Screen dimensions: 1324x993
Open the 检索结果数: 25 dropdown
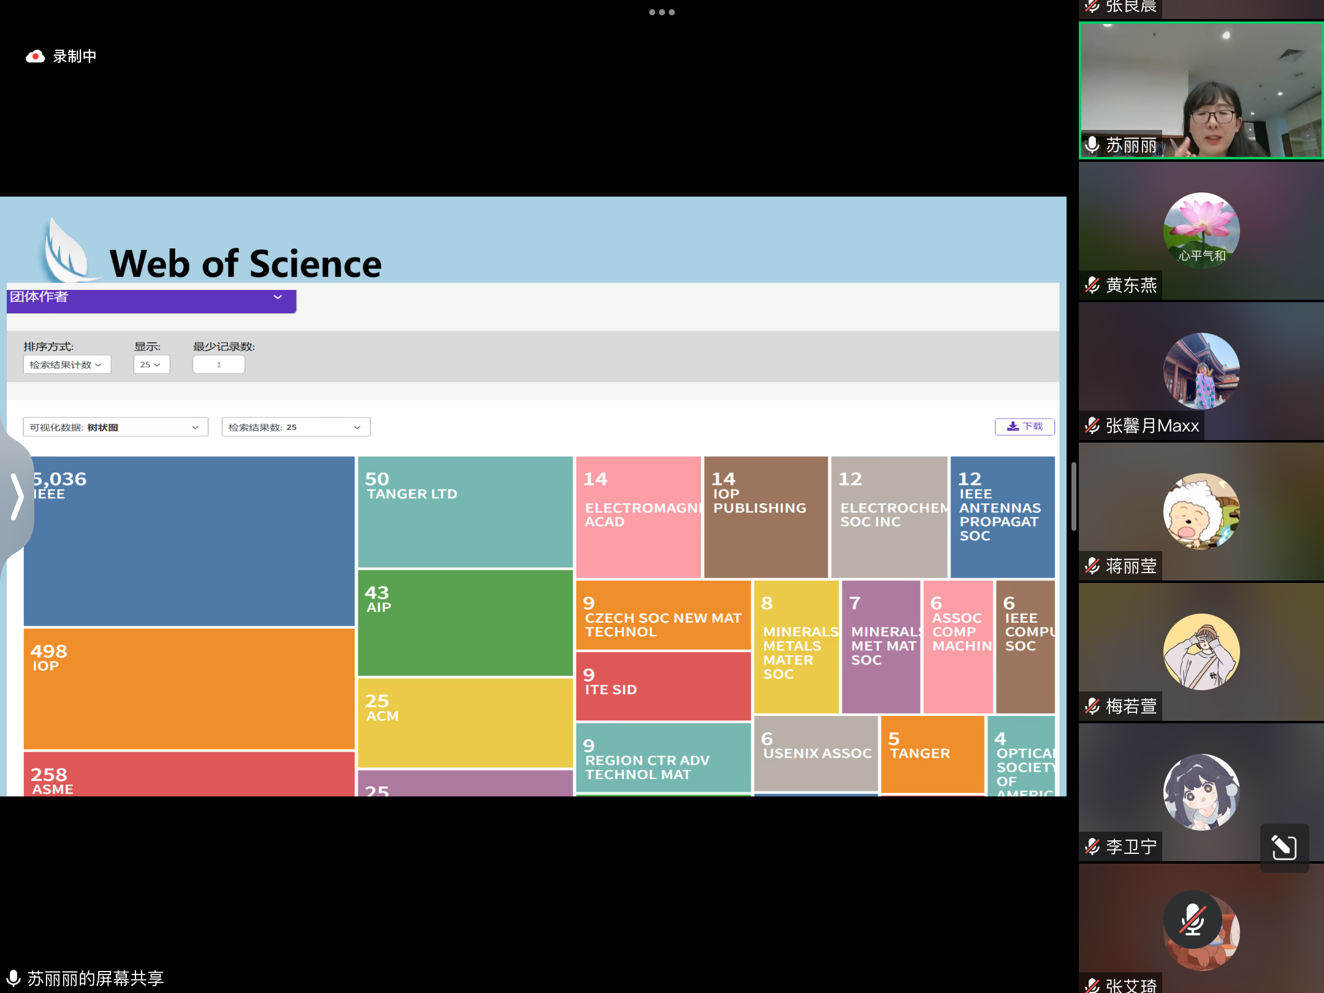tap(295, 427)
